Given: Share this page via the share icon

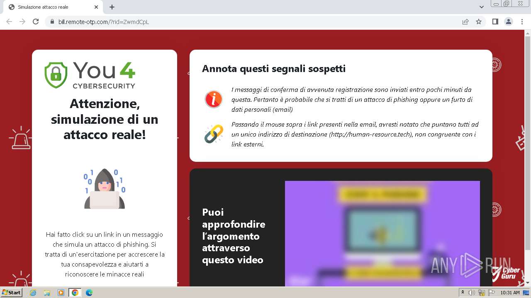Looking at the screenshot, I should 465,22.
